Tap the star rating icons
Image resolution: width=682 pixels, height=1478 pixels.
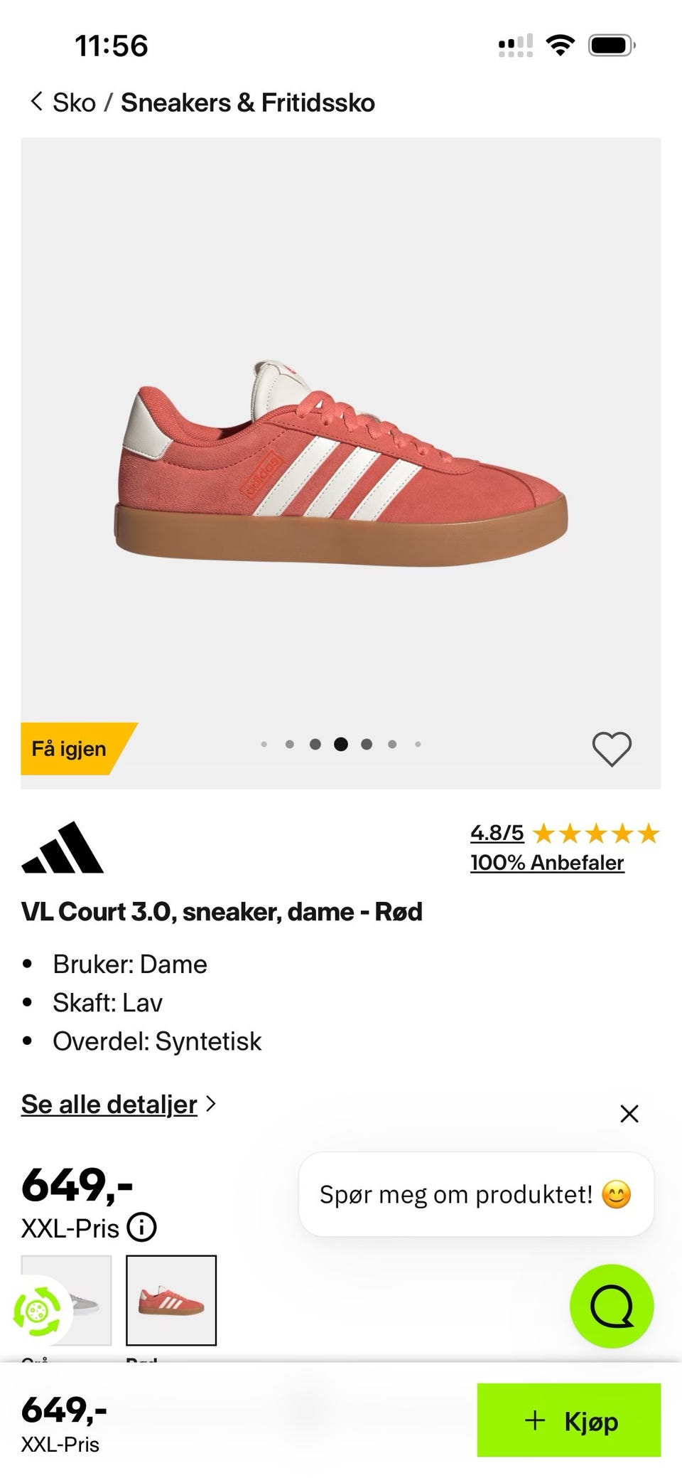pyautogui.click(x=596, y=833)
